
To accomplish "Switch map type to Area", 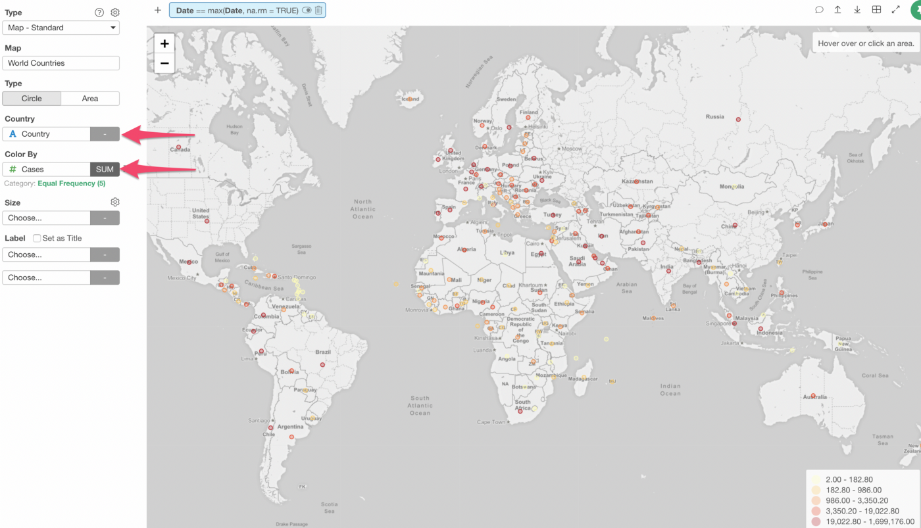I will (90, 99).
